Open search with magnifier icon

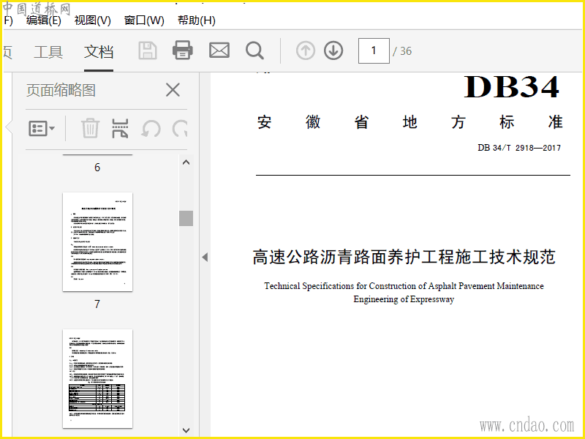(x=254, y=50)
